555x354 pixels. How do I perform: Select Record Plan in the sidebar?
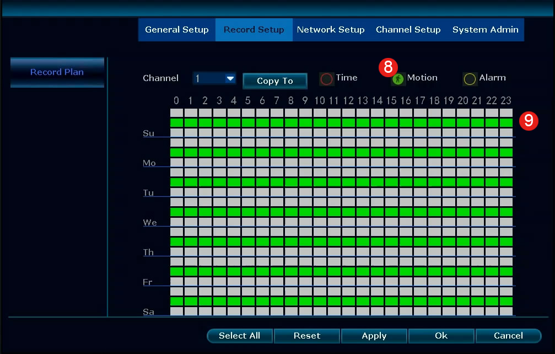click(57, 72)
